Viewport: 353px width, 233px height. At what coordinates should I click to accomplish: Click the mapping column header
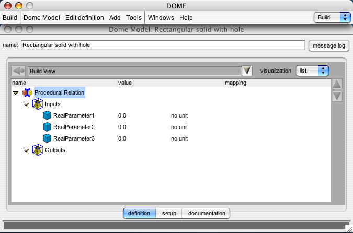pyautogui.click(x=277, y=83)
